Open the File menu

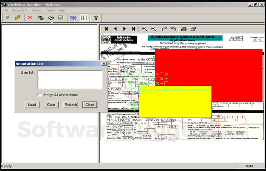point(5,10)
